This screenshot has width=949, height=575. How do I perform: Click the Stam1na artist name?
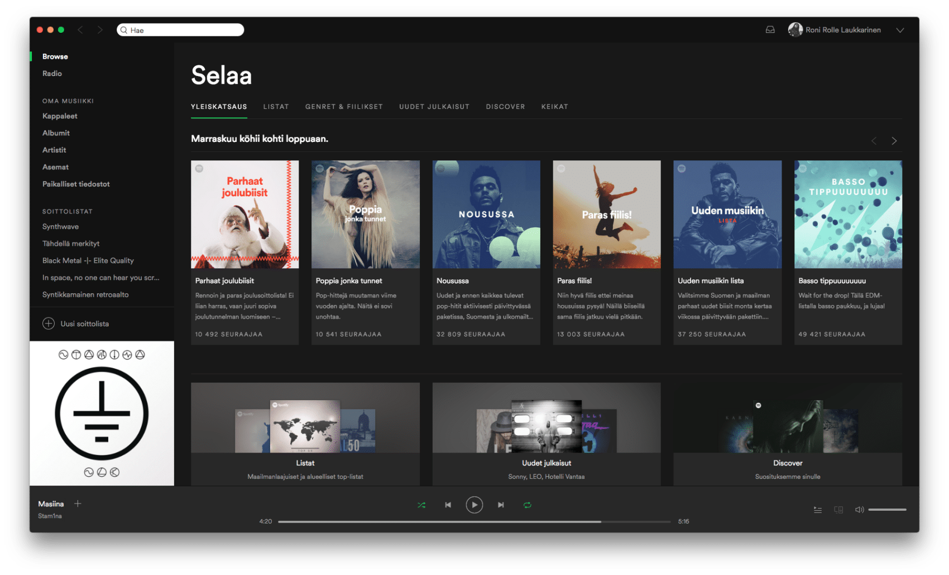[50, 516]
